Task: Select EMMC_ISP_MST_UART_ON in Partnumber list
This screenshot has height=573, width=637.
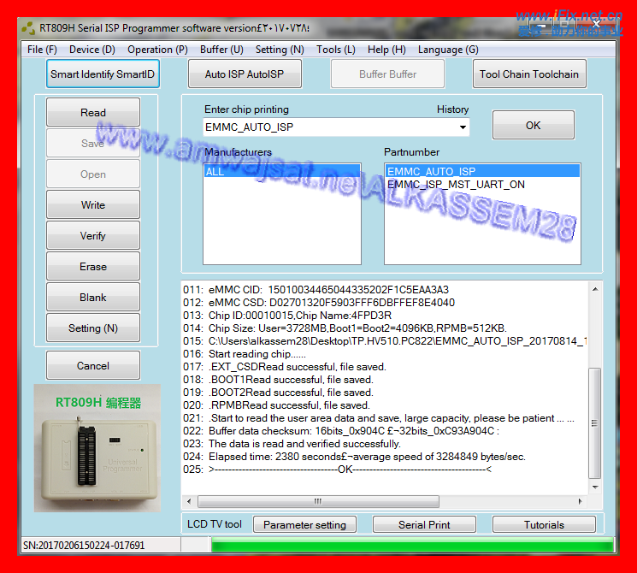Action: (456, 185)
